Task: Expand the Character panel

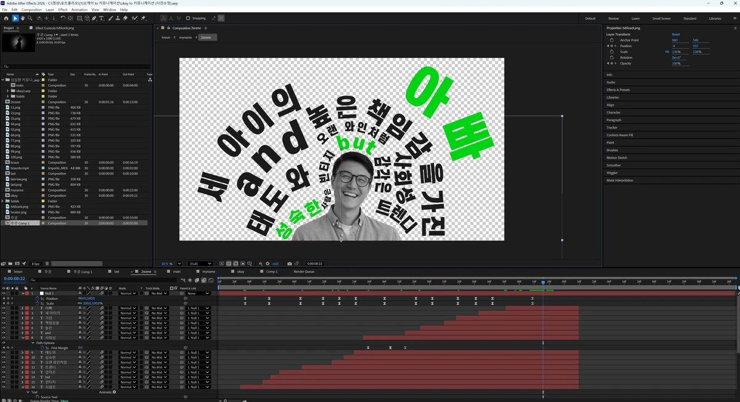Action: click(x=614, y=112)
